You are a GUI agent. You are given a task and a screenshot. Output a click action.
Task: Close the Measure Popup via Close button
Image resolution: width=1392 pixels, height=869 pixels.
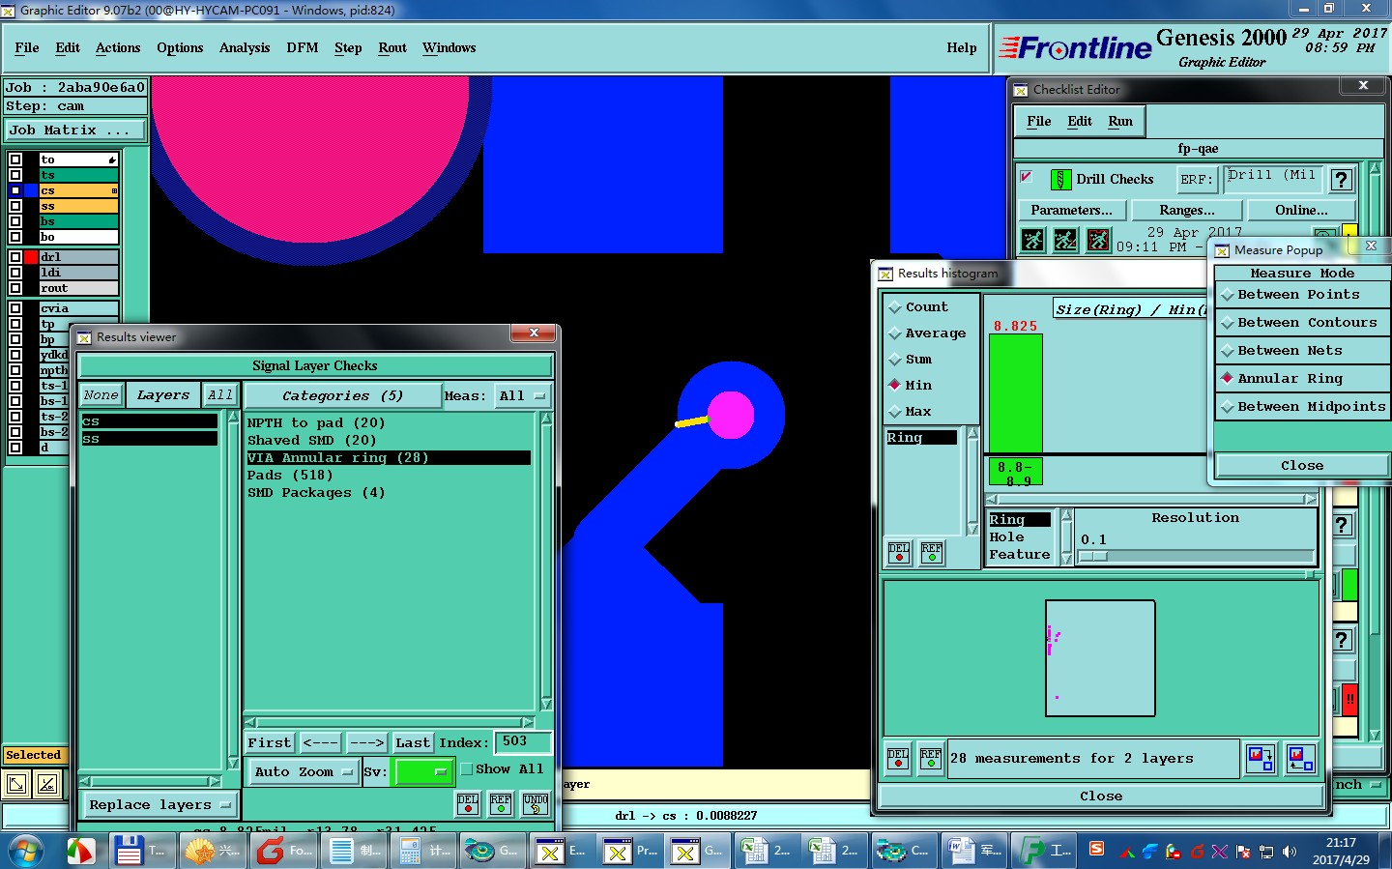[1301, 465]
